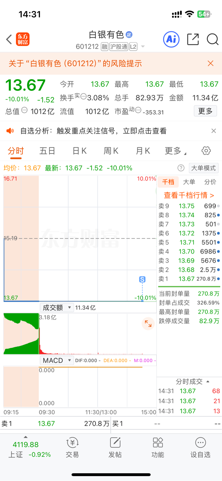Tap the 发帖 post icon
222x481 pixels.
click(x=115, y=447)
